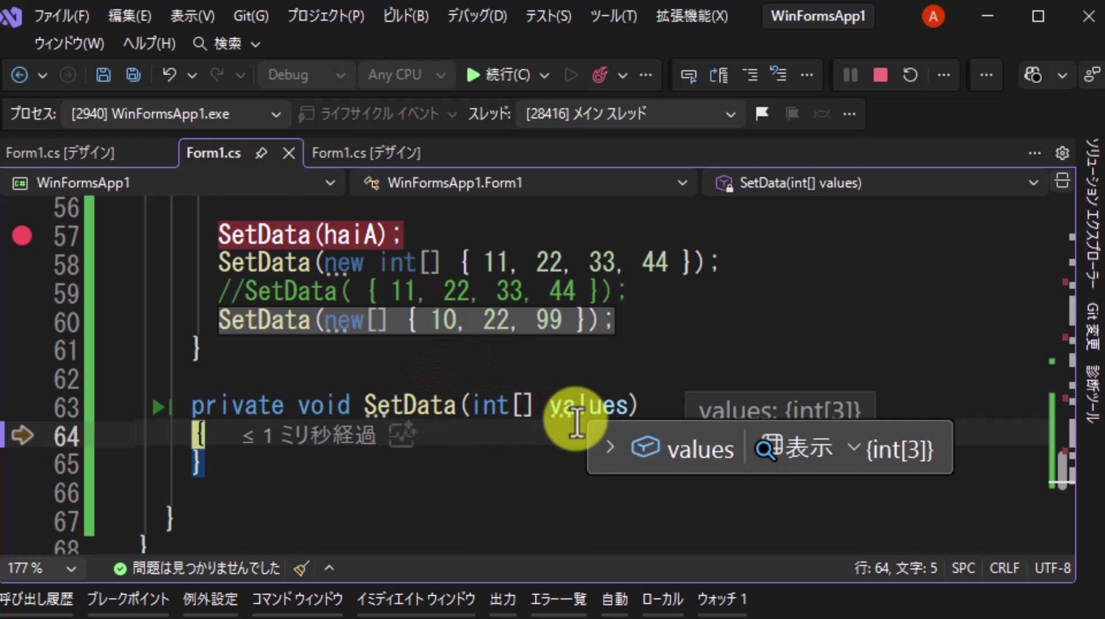This screenshot has width=1105, height=619.
Task: Click the Copilot icon in toolbar
Action: click(x=1032, y=75)
